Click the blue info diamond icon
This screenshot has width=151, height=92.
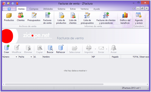click(13, 4)
